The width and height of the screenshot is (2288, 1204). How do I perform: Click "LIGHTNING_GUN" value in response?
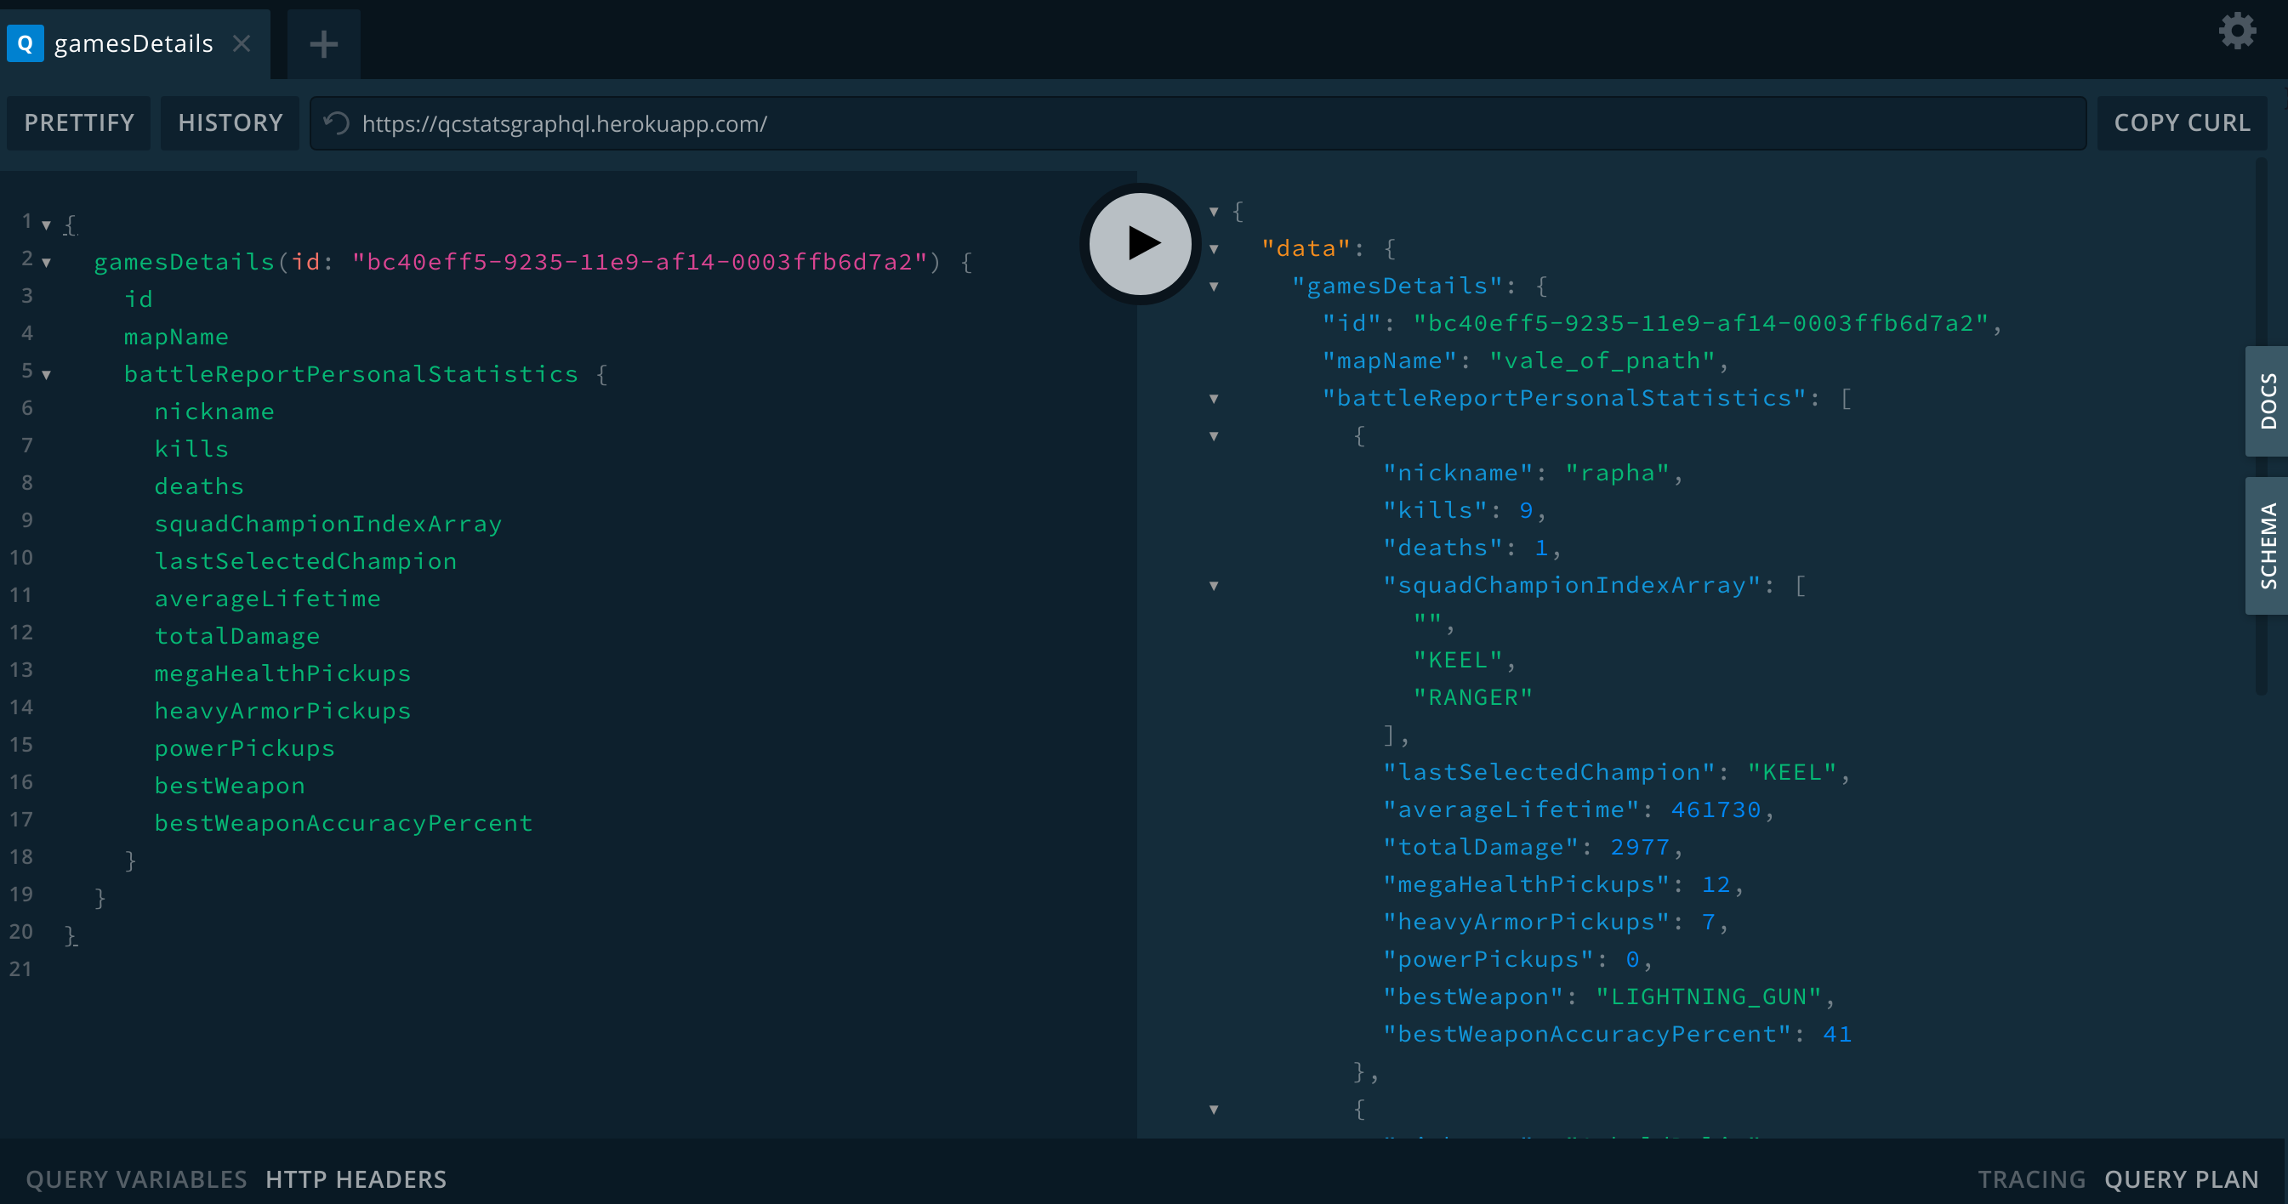coord(1709,997)
